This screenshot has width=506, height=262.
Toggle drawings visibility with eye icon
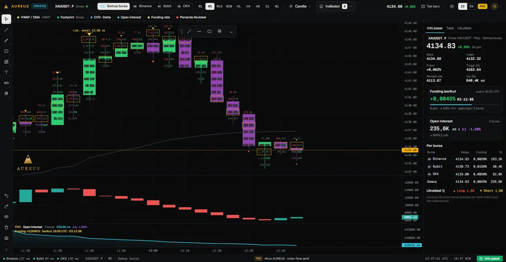pyautogui.click(x=6, y=217)
